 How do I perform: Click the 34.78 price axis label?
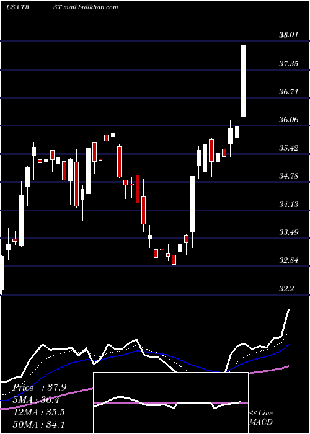coord(289,175)
